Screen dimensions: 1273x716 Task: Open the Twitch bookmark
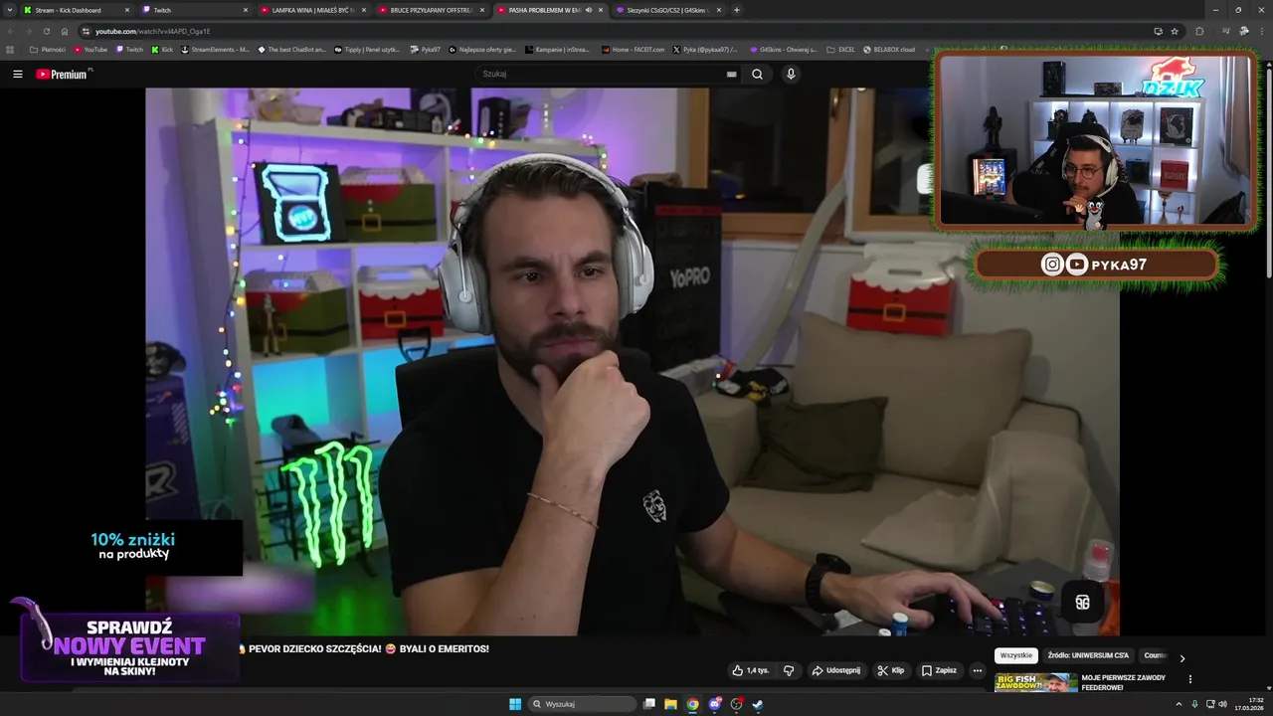coord(129,49)
